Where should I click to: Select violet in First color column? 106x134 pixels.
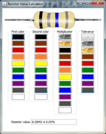[x=18, y=84]
